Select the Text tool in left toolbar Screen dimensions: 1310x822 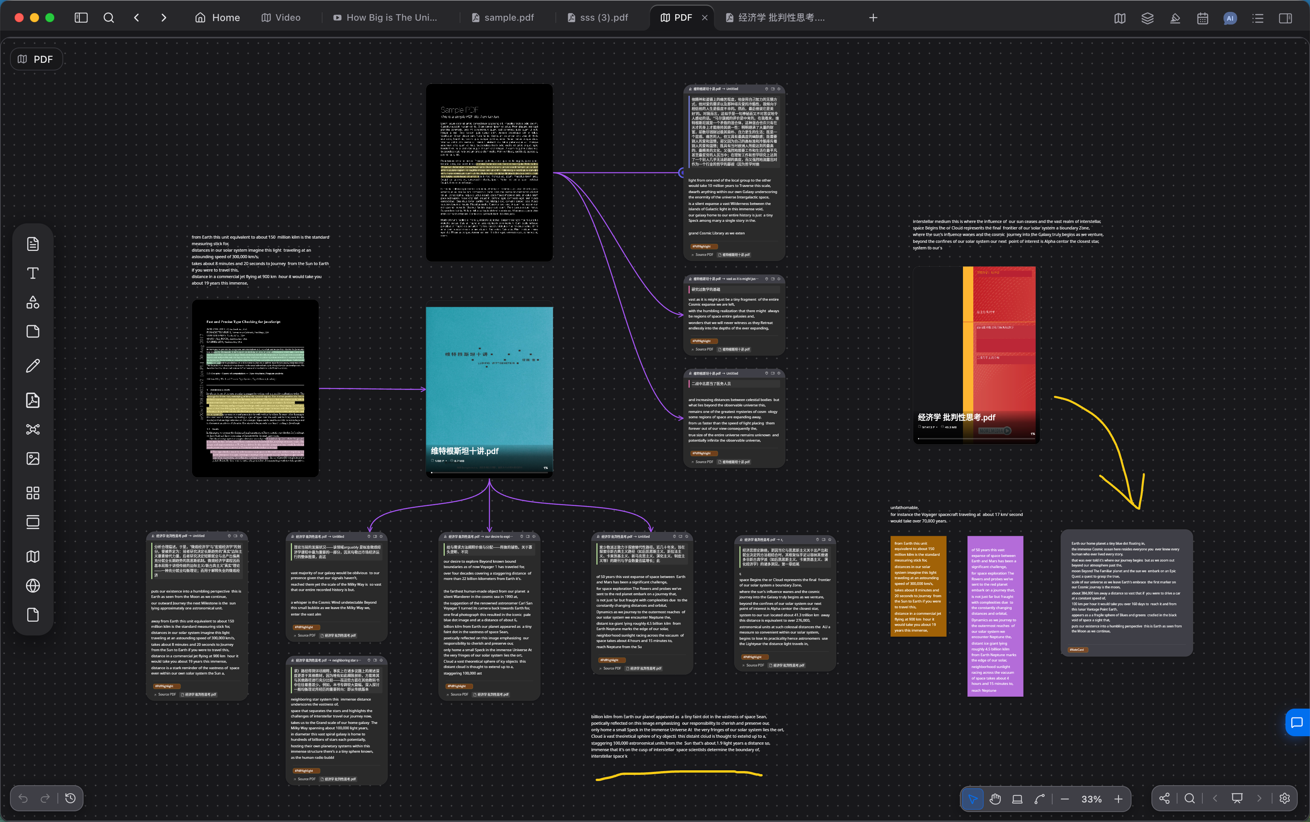33,273
